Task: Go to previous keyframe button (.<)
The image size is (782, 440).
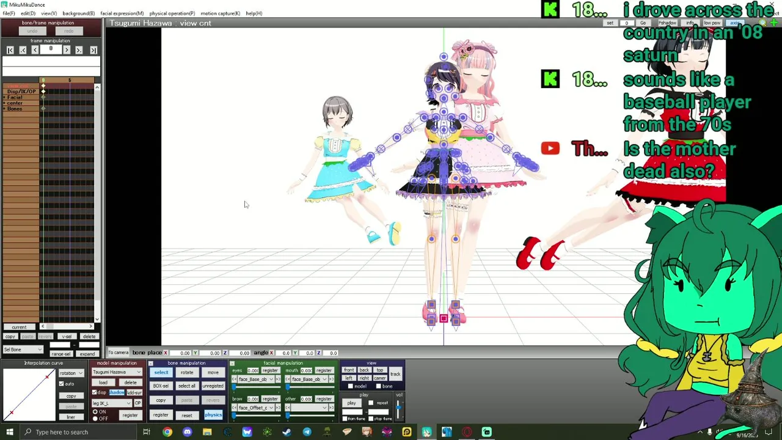Action: [x=23, y=50]
